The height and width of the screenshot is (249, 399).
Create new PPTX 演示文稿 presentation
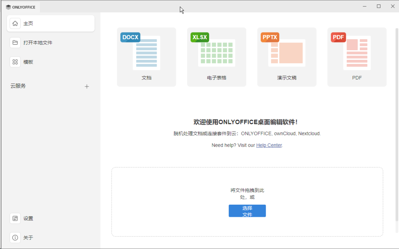coord(287,57)
